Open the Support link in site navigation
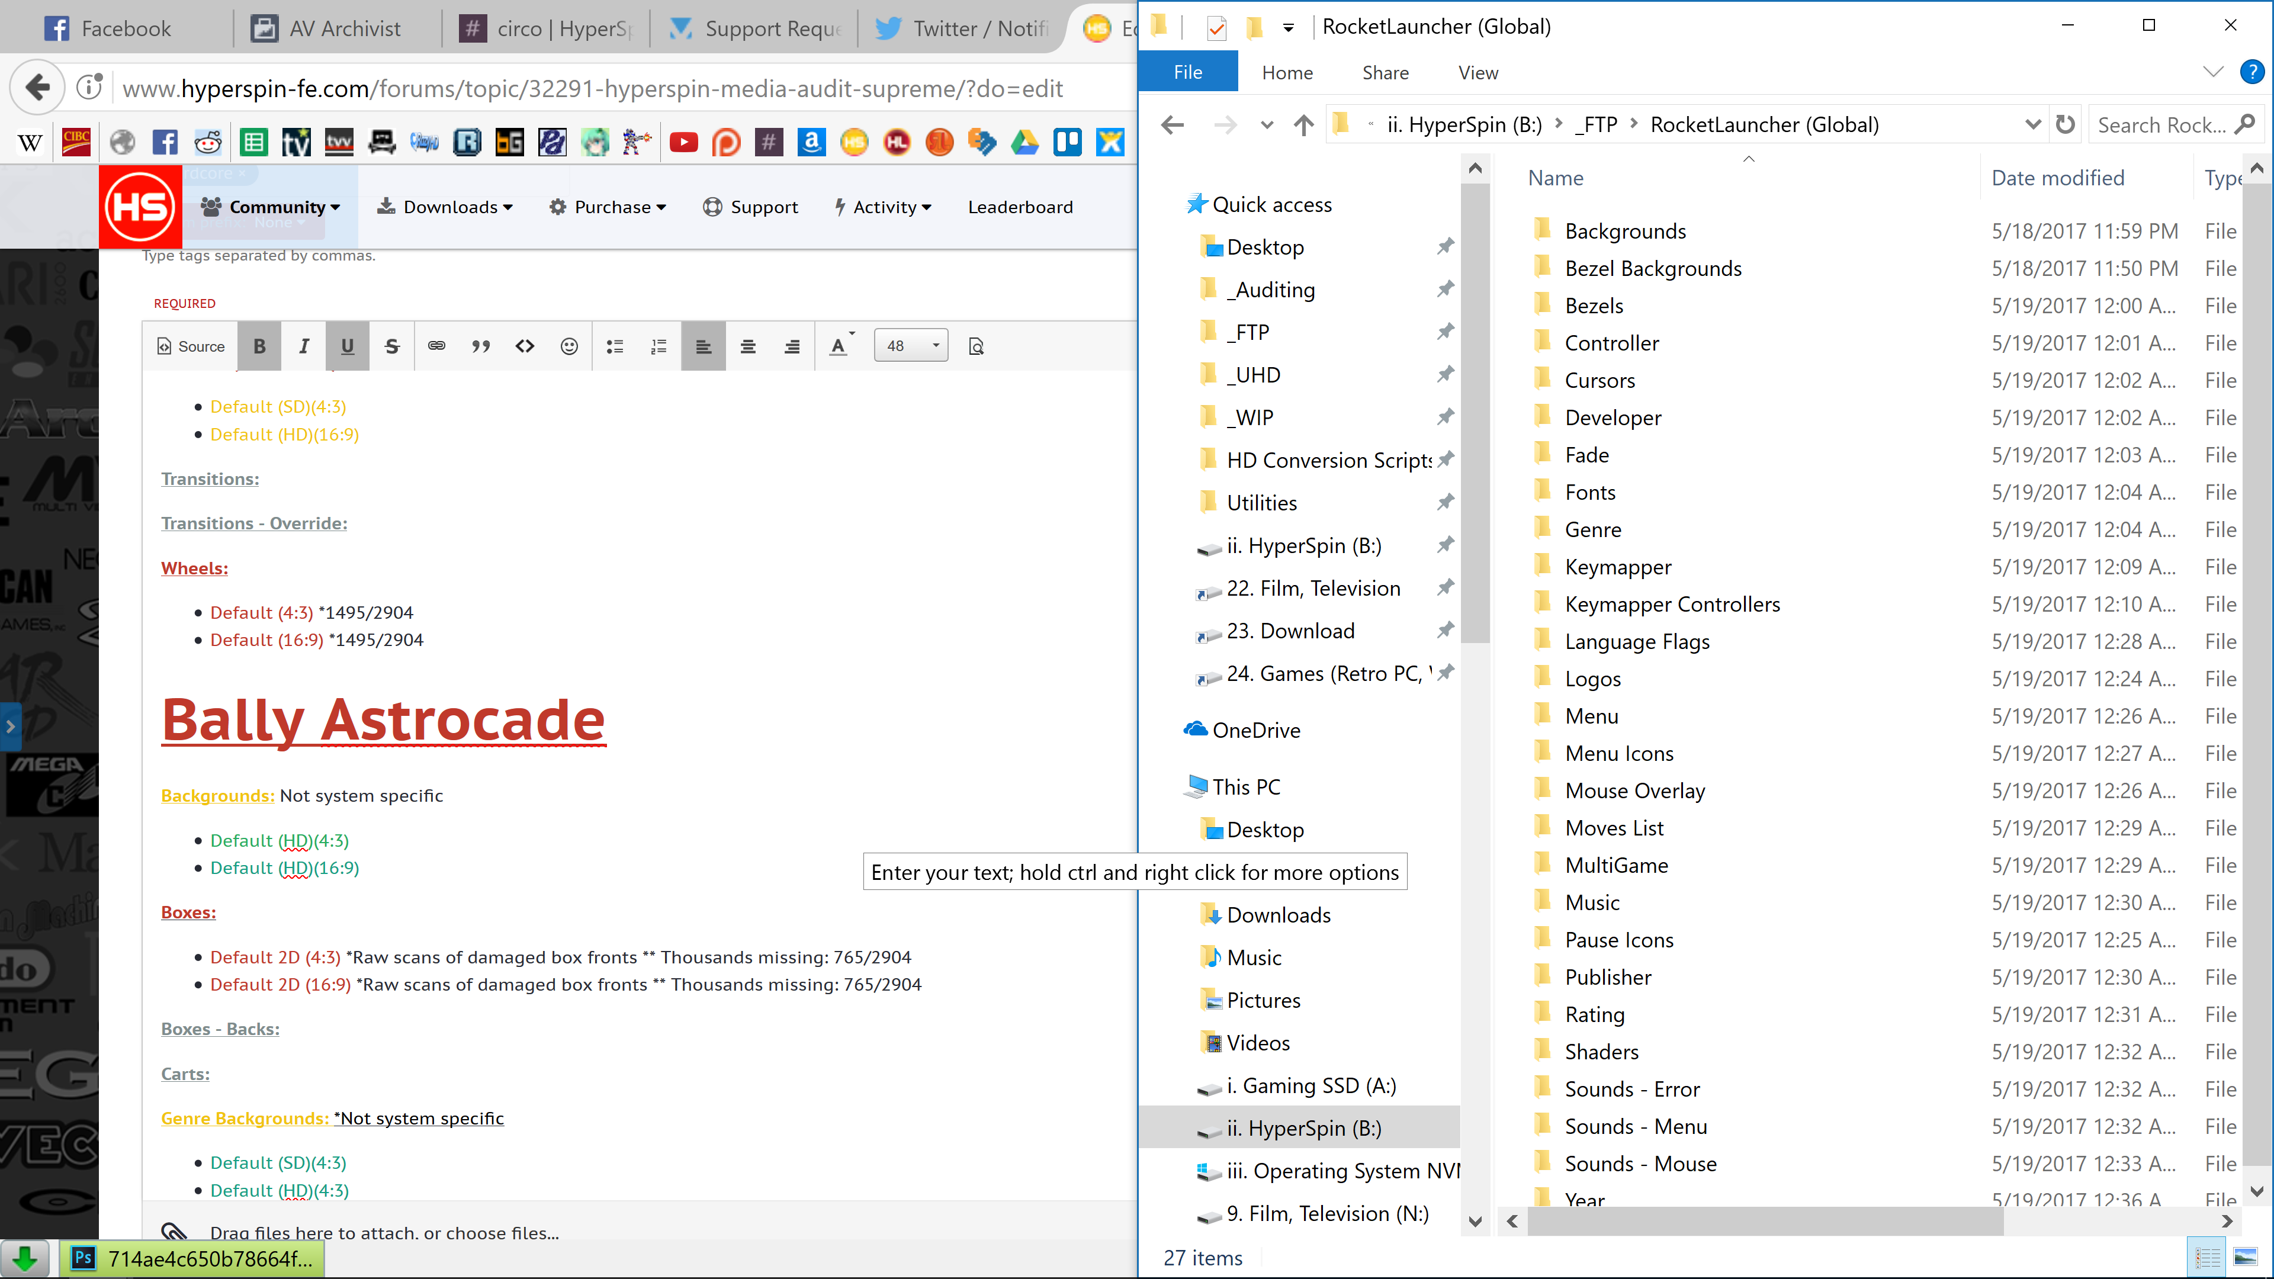Image resolution: width=2274 pixels, height=1279 pixels. 750,207
